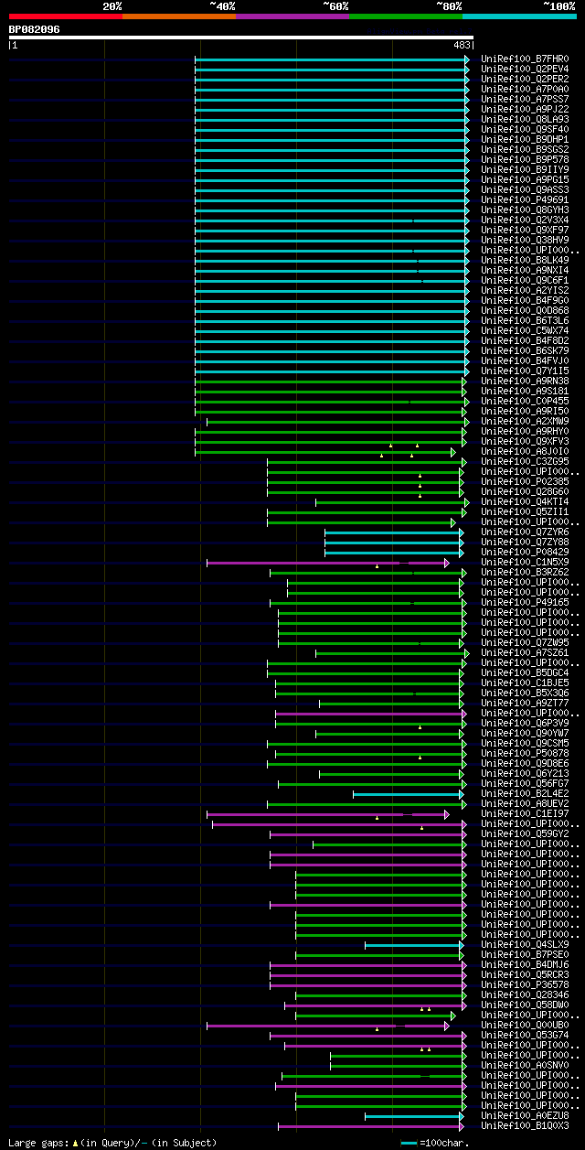Open hit UniRef100_A7PSS7

525,99
